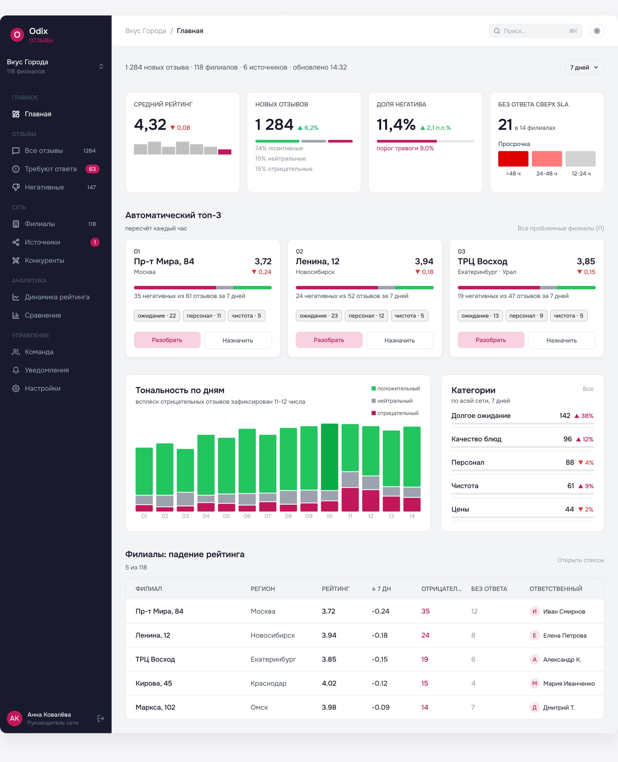Viewport: 618px width, 762px height.
Task: Open Настройки gear icon
Action: point(16,388)
